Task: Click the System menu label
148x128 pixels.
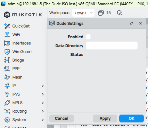Action: [19, 120]
